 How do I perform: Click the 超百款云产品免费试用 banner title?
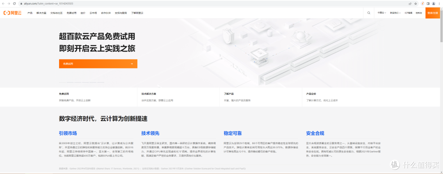97,37
